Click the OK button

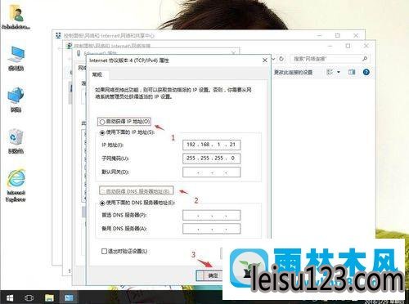tap(209, 275)
